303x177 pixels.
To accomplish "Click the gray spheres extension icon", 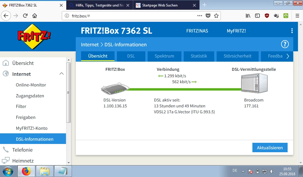I will point(276,16).
